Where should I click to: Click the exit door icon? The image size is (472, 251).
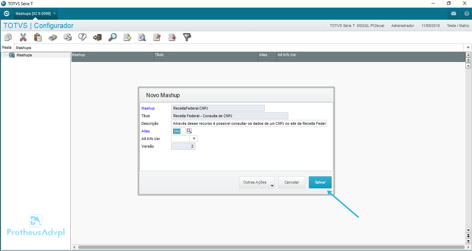click(97, 37)
